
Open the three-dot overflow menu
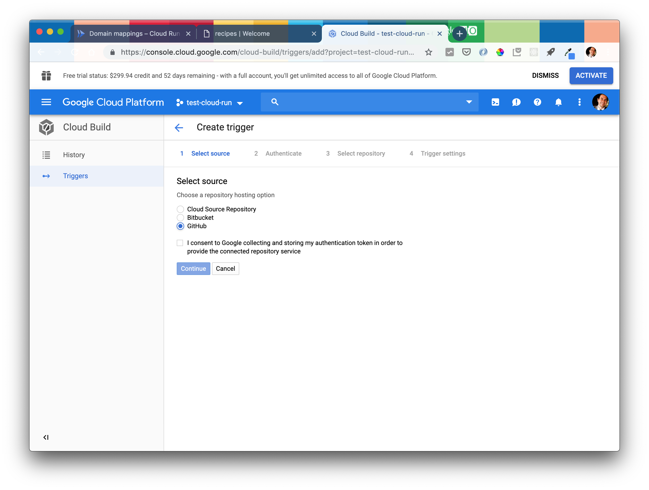(x=580, y=102)
